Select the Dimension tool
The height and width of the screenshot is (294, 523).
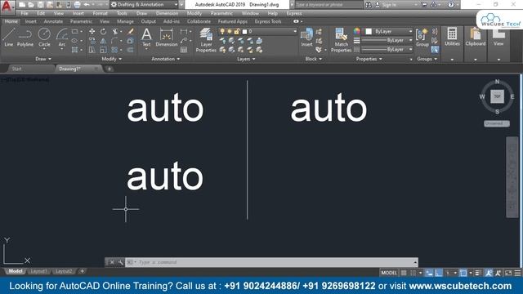pyautogui.click(x=167, y=37)
